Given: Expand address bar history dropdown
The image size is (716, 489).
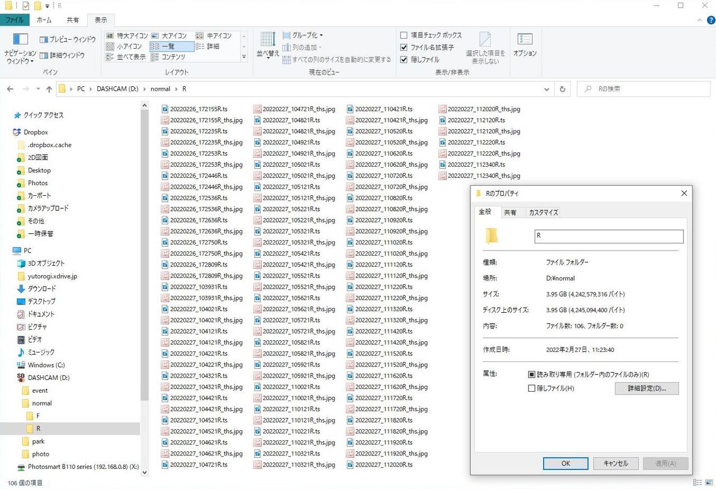Looking at the screenshot, I should [x=547, y=89].
